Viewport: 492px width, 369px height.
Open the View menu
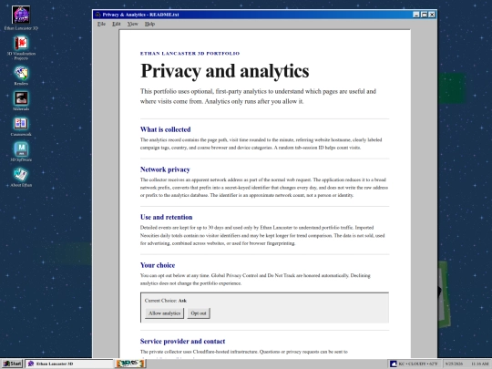pos(133,24)
